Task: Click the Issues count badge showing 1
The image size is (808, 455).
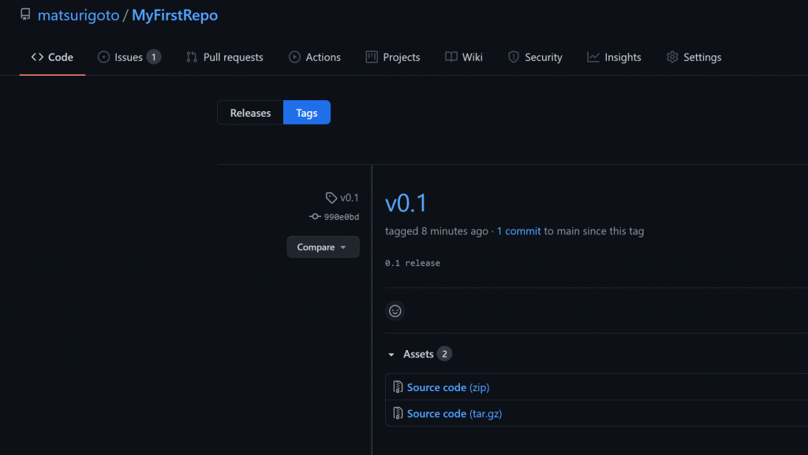Action: 154,57
